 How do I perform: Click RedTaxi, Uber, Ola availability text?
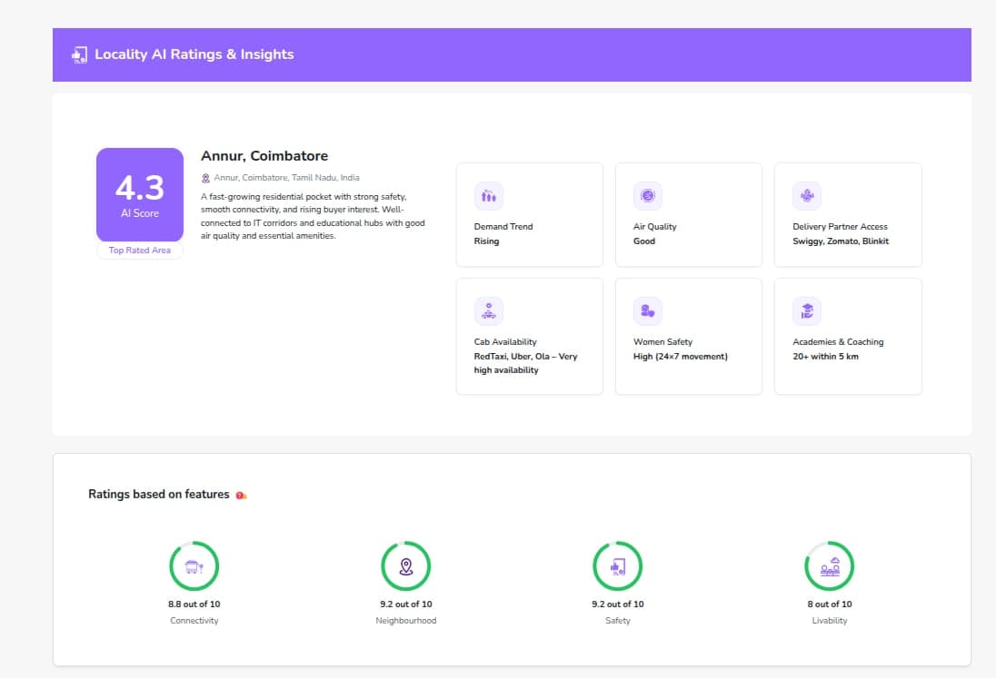tap(525, 363)
